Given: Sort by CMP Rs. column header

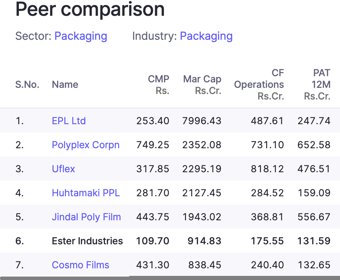Looking at the screenshot, I should [158, 85].
